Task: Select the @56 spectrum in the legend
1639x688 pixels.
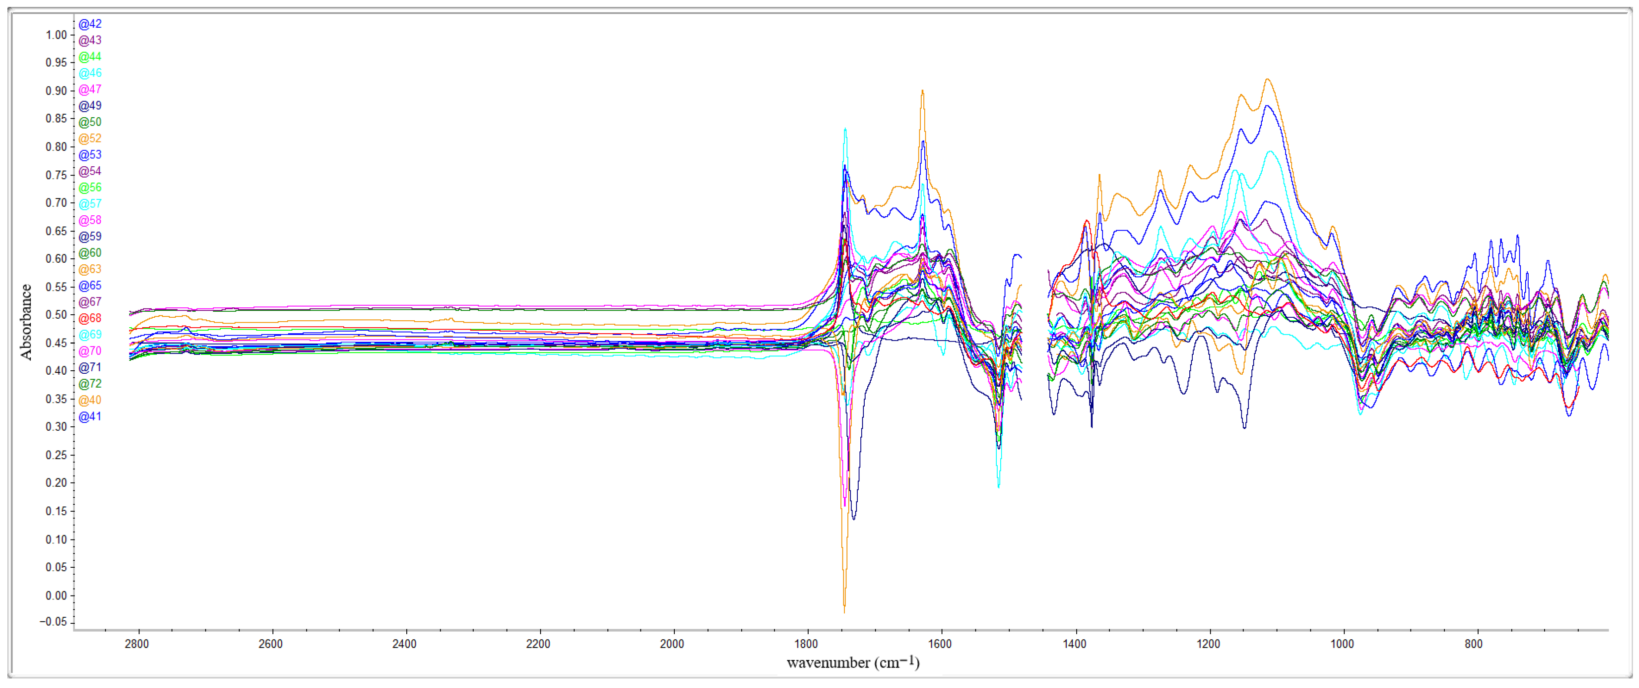Action: (x=90, y=188)
